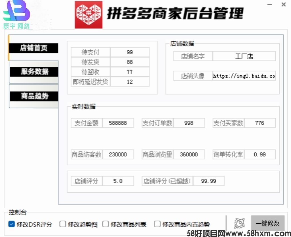Click the 即将延迟发货 label
Screen dimensions: 291x237
coord(91,82)
